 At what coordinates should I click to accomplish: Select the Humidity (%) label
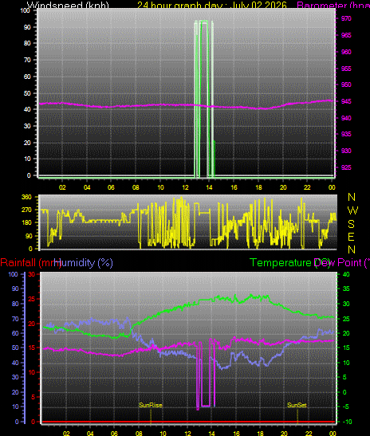tap(84, 263)
